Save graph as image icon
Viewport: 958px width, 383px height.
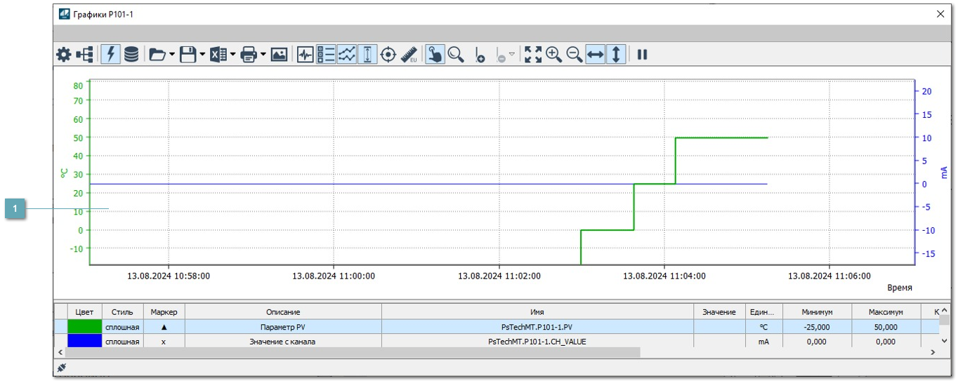click(279, 55)
